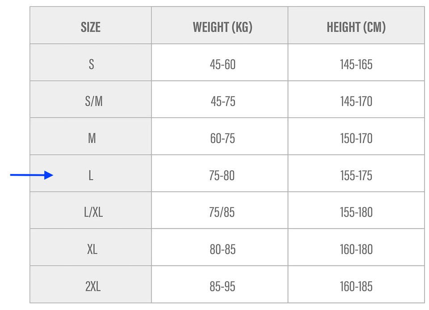This screenshot has height=310, width=429.
Task: Click the HEIGHT (CM) column header
Action: (356, 27)
